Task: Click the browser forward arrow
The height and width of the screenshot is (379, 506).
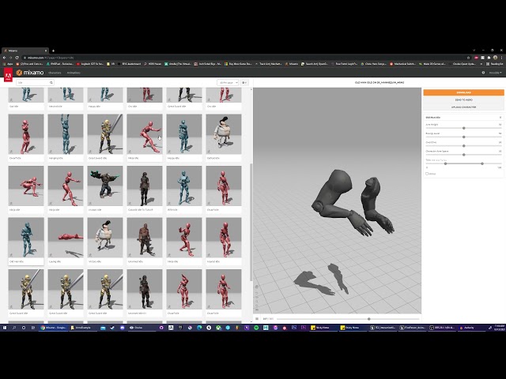Action: tap(10, 58)
